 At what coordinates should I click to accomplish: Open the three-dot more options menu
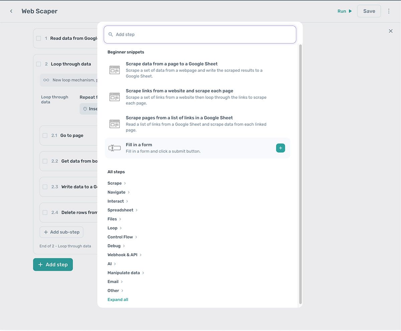389,11
